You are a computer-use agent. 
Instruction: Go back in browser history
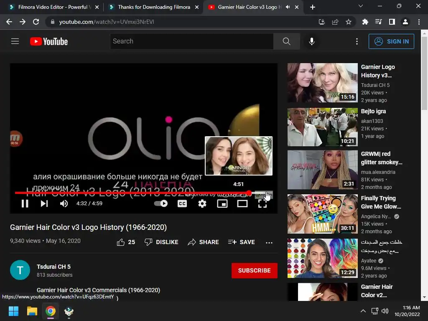[x=9, y=22]
